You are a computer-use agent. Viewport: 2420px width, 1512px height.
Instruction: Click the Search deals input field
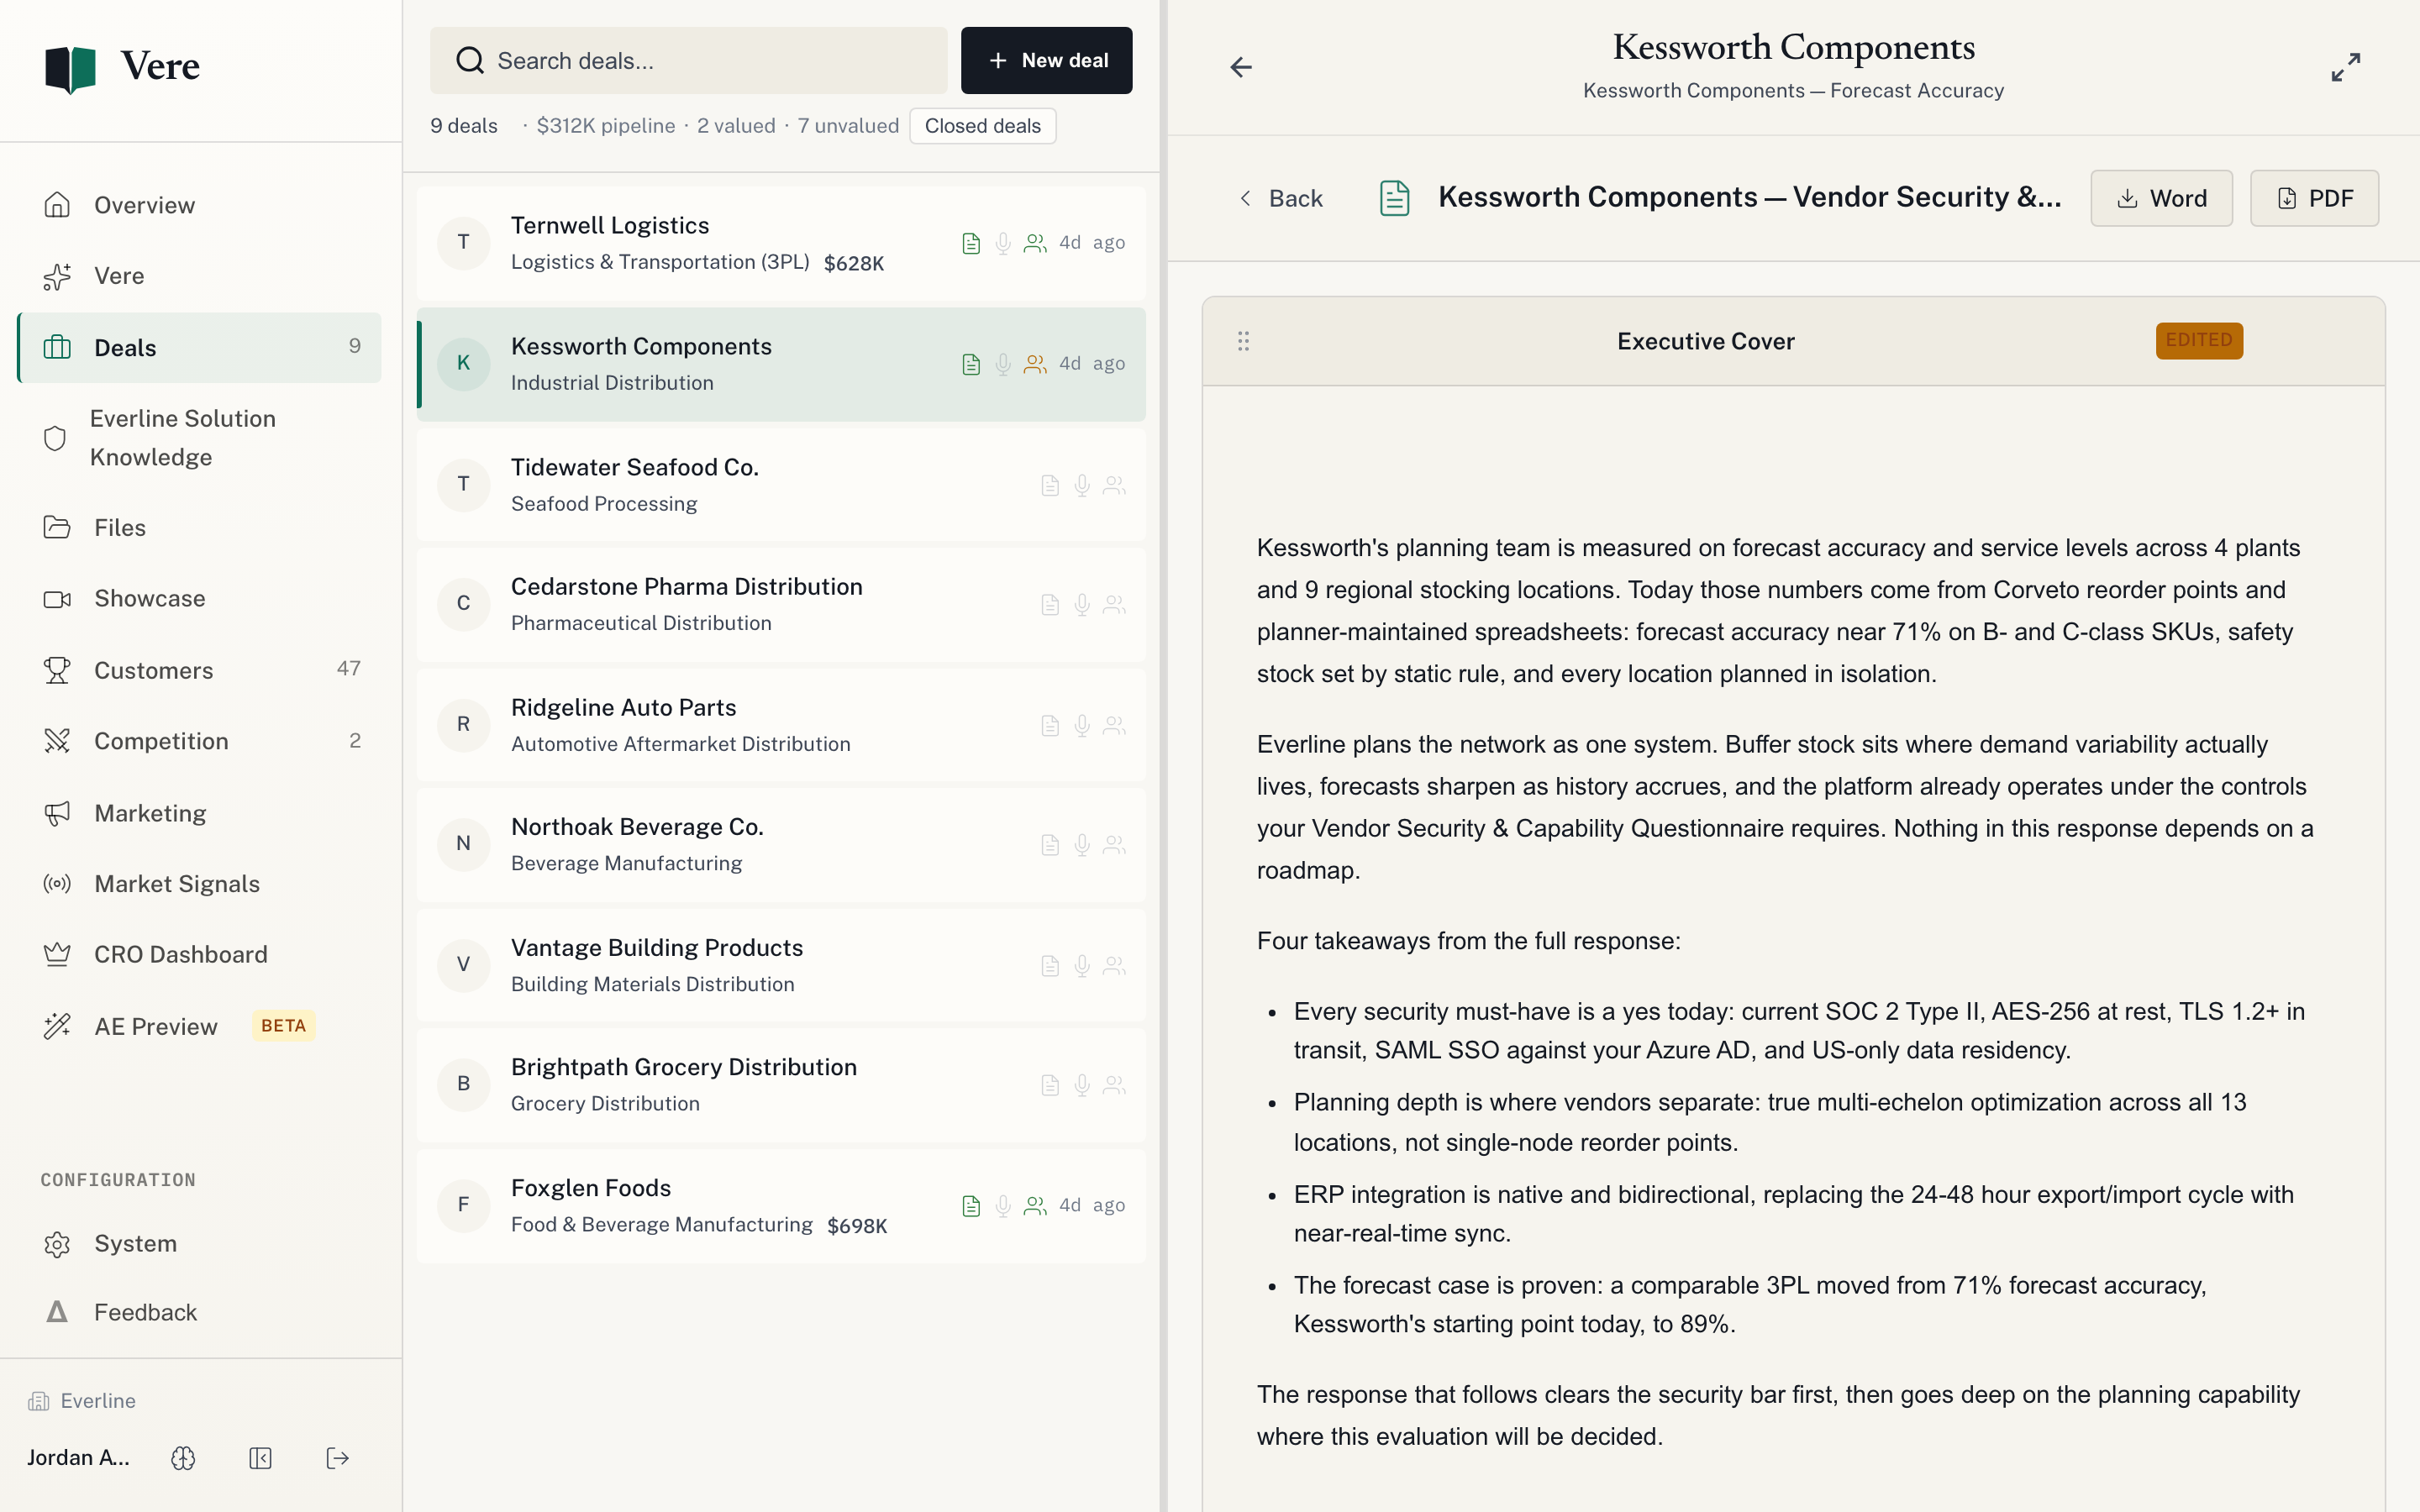pos(688,60)
